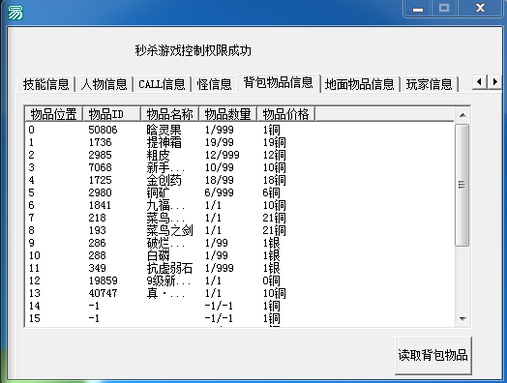Click the 物品数量 column header

click(x=227, y=114)
